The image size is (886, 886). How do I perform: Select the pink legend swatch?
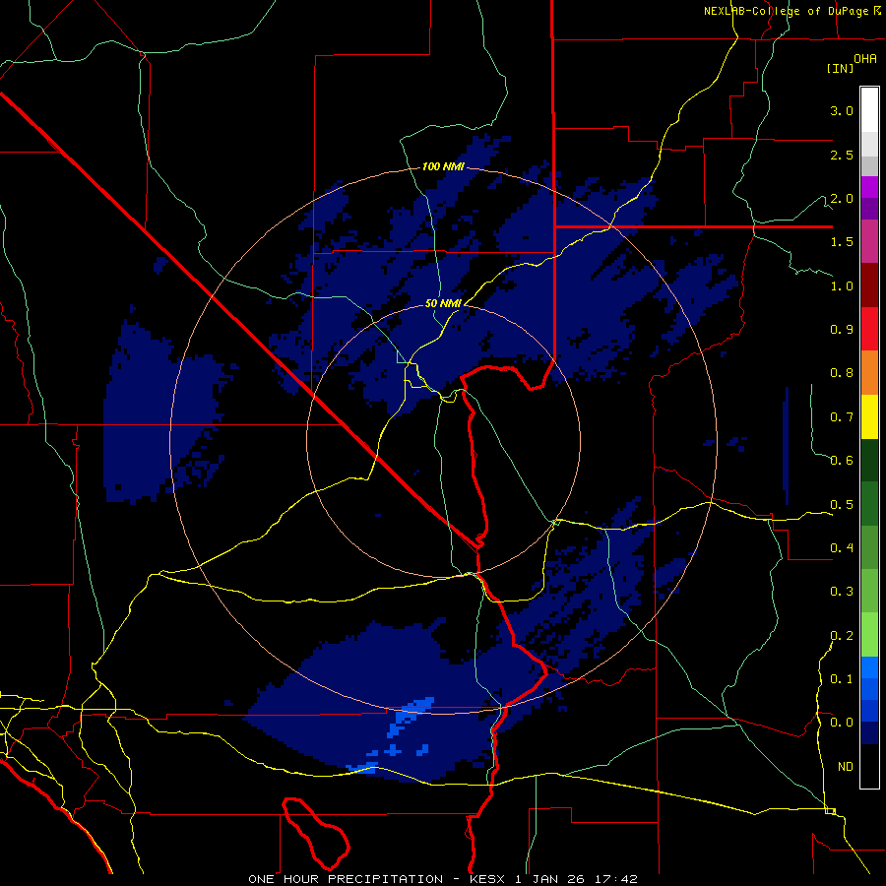click(x=869, y=241)
